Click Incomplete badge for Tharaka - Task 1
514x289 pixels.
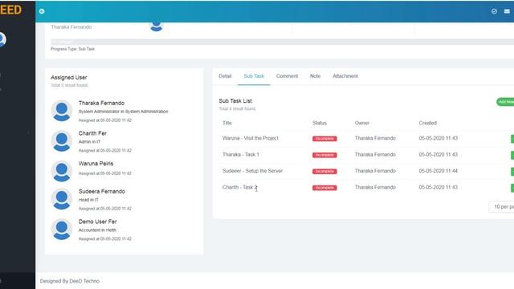(x=324, y=155)
